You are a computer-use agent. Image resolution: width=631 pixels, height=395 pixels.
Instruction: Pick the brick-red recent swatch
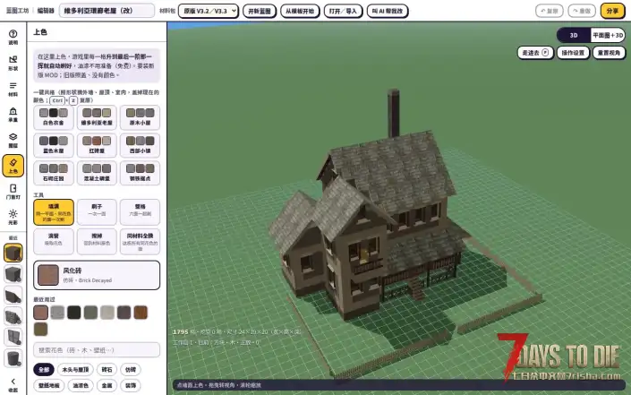pyautogui.click(x=40, y=313)
